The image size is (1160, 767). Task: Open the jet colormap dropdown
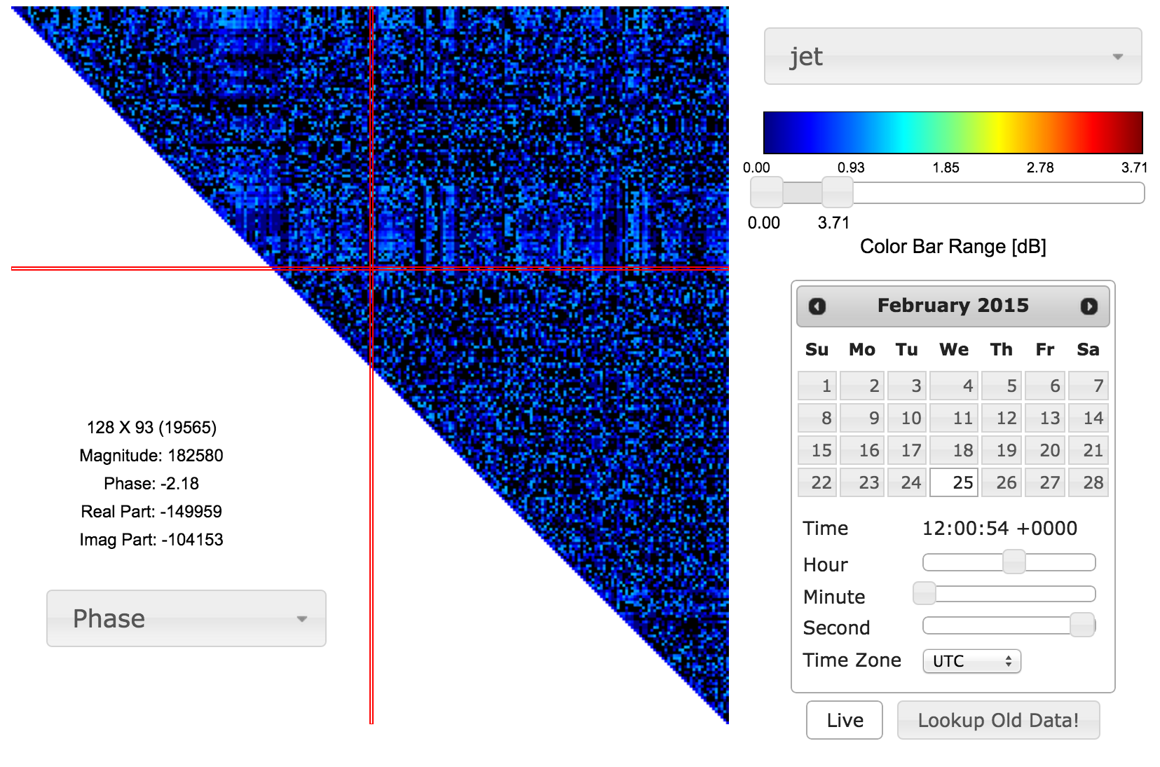coord(953,57)
